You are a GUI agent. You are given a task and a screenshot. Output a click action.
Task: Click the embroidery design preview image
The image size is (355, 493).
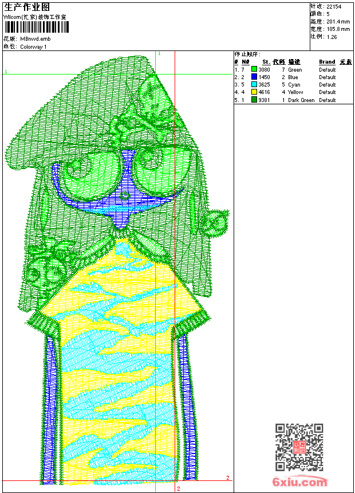118,271
